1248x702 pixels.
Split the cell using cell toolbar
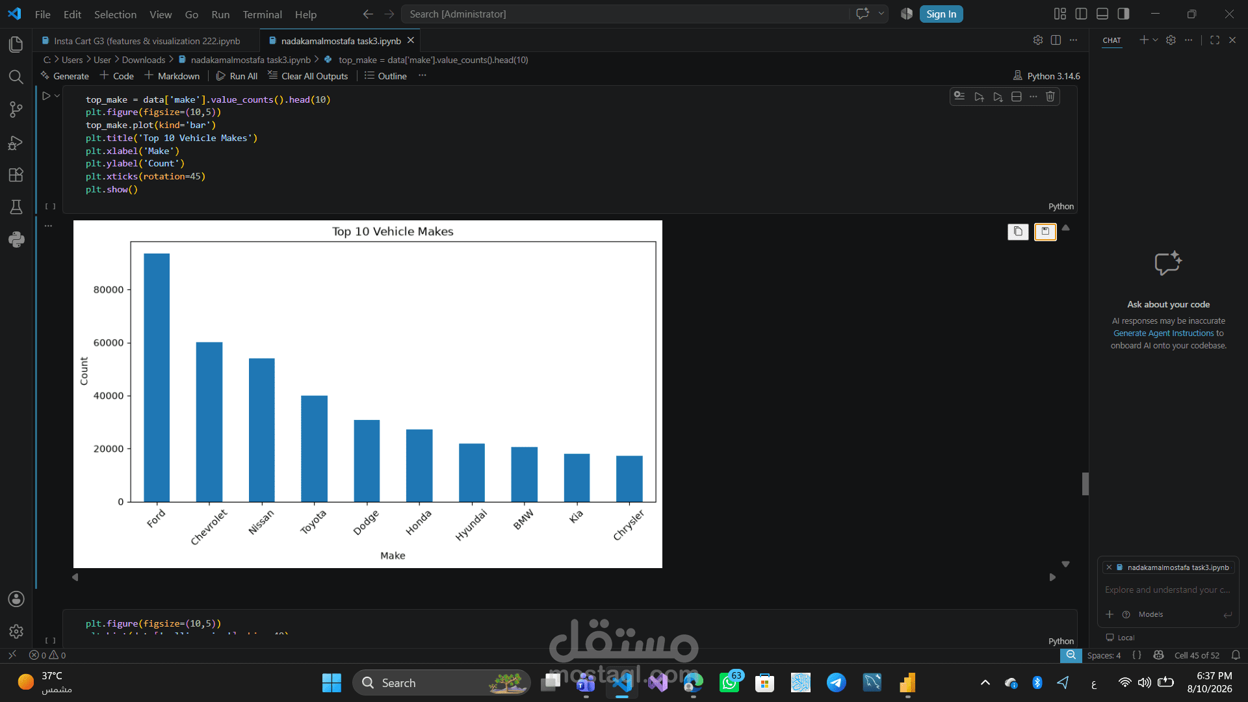pyautogui.click(x=1017, y=97)
